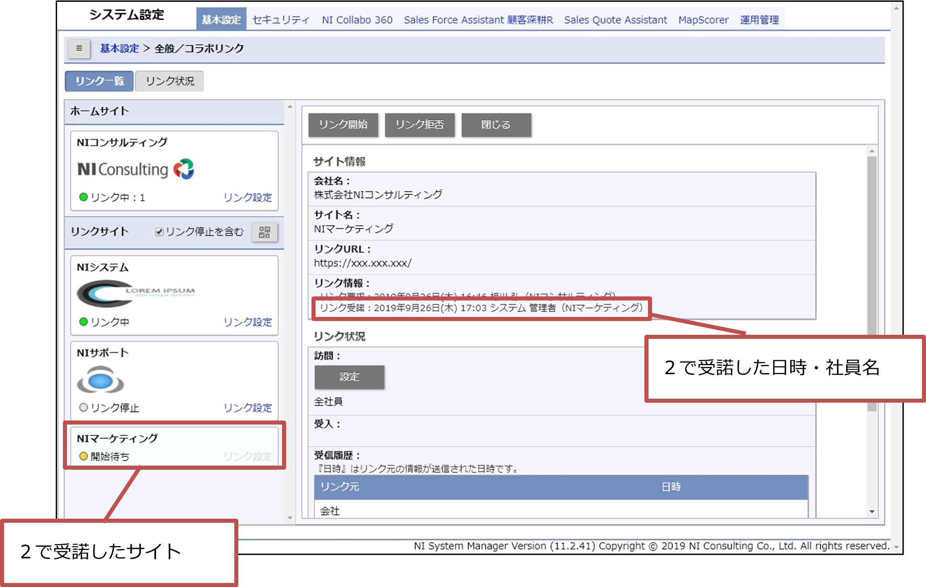Image resolution: width=926 pixels, height=587 pixels.
Task: Click the detail panel scrollbar thumb
Action: tap(872, 283)
